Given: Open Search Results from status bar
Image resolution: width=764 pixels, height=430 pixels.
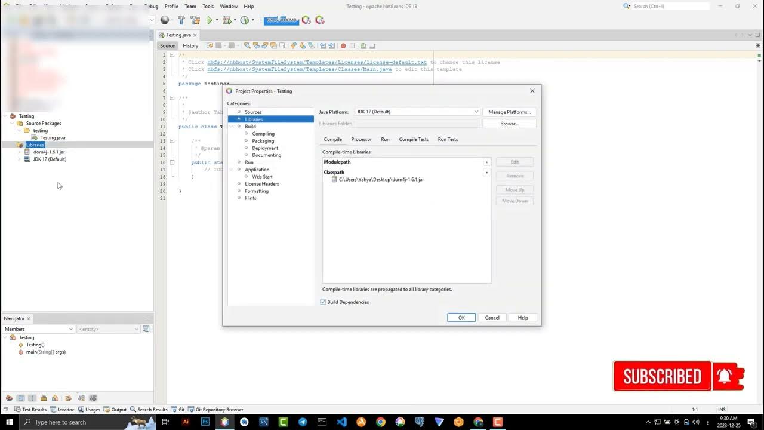Looking at the screenshot, I should pyautogui.click(x=149, y=410).
